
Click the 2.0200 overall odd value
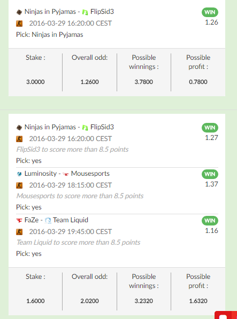(x=89, y=301)
